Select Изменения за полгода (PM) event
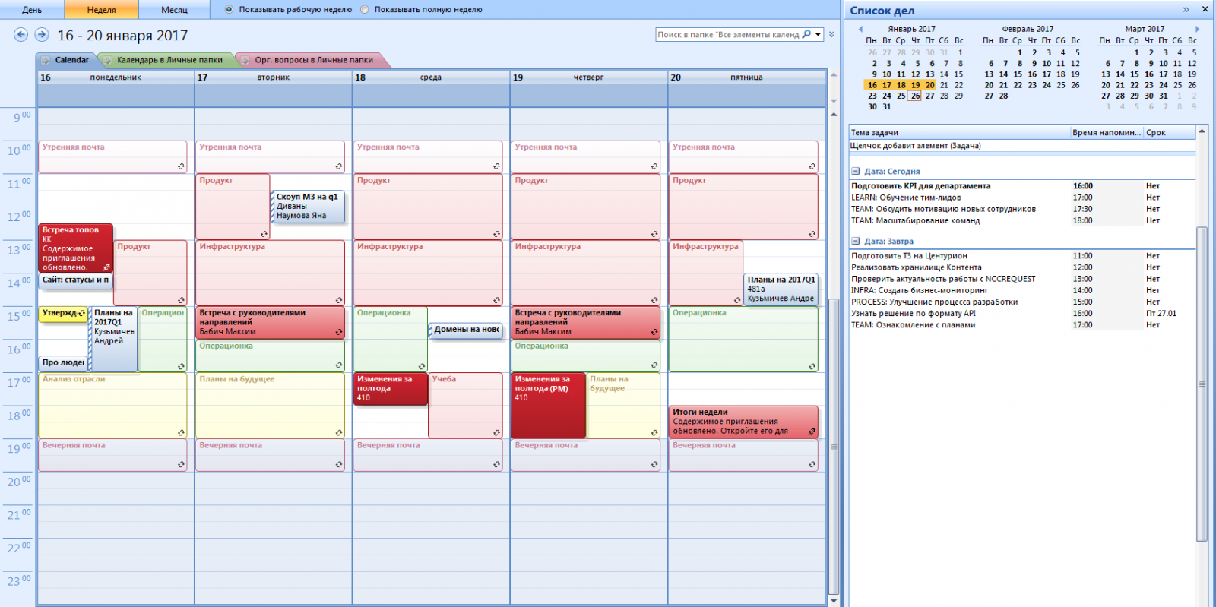1216x607 pixels. (x=548, y=405)
